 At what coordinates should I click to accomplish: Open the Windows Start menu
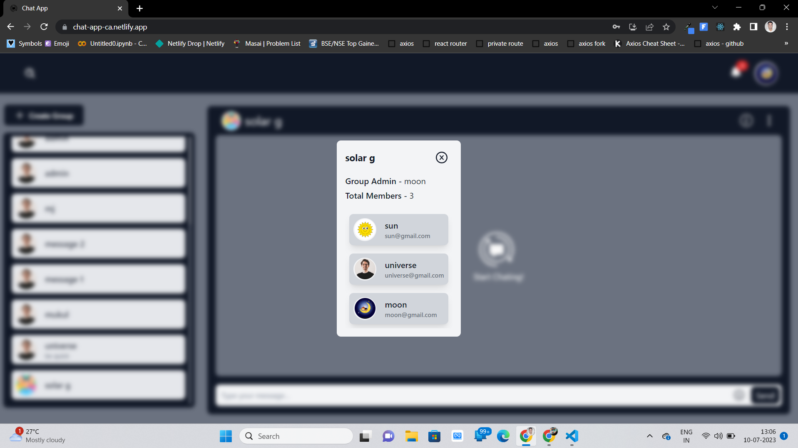click(226, 436)
